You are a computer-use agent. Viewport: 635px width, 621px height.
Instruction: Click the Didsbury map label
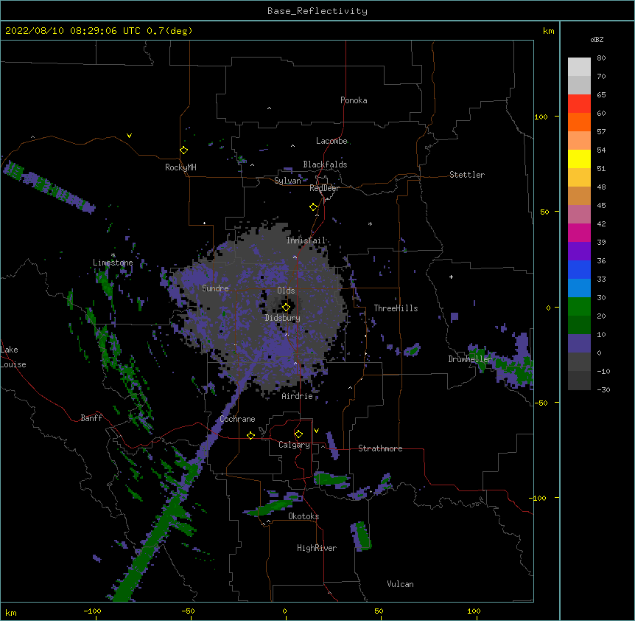(x=283, y=318)
